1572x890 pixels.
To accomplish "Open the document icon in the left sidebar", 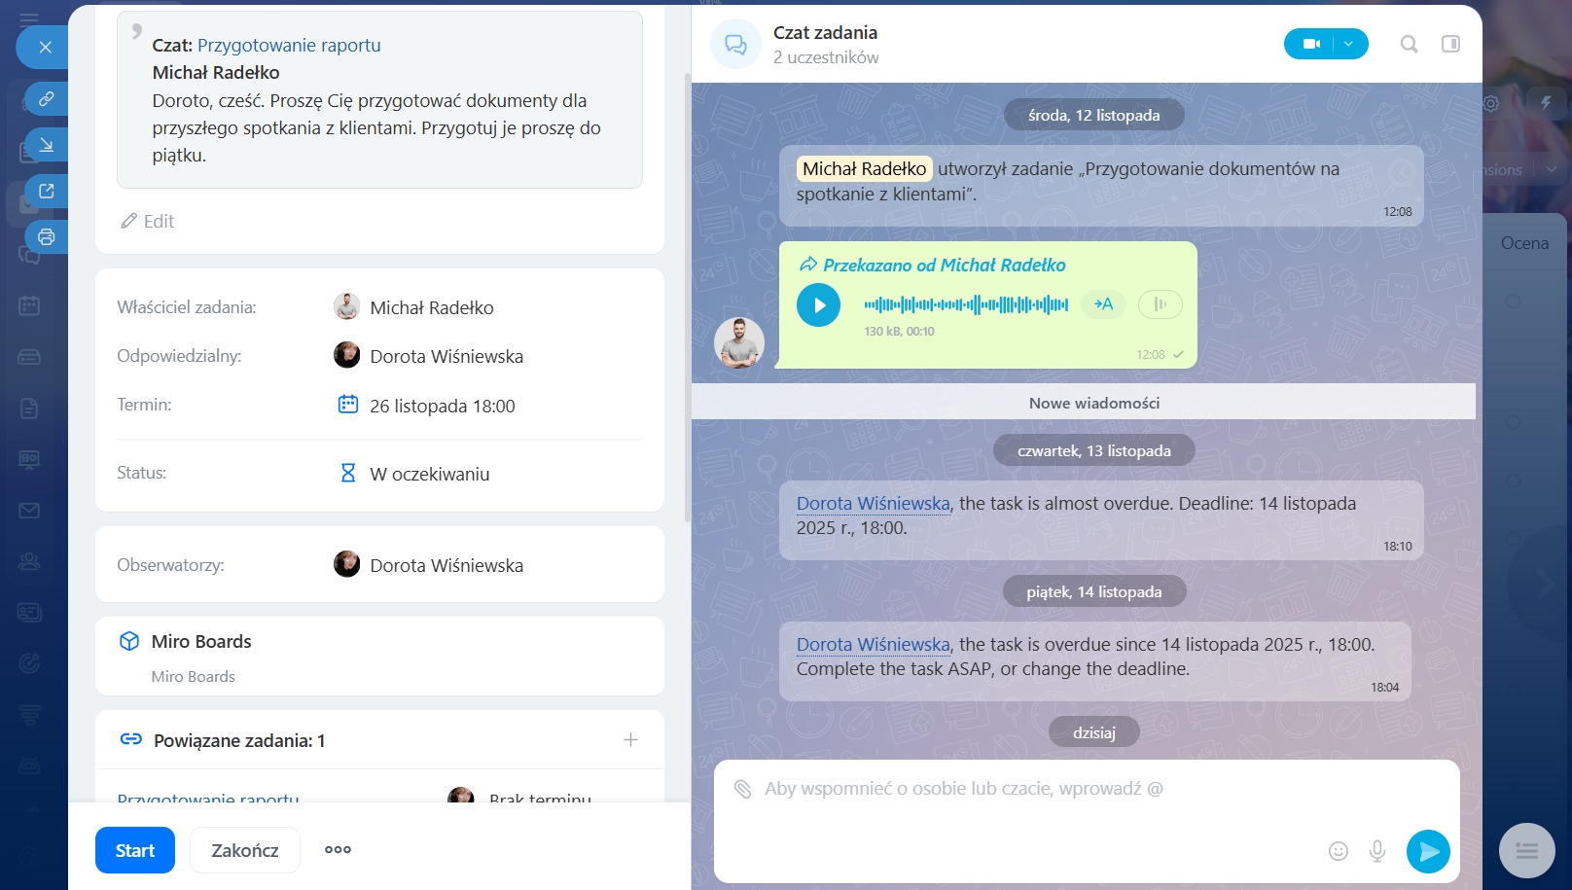I will (29, 409).
